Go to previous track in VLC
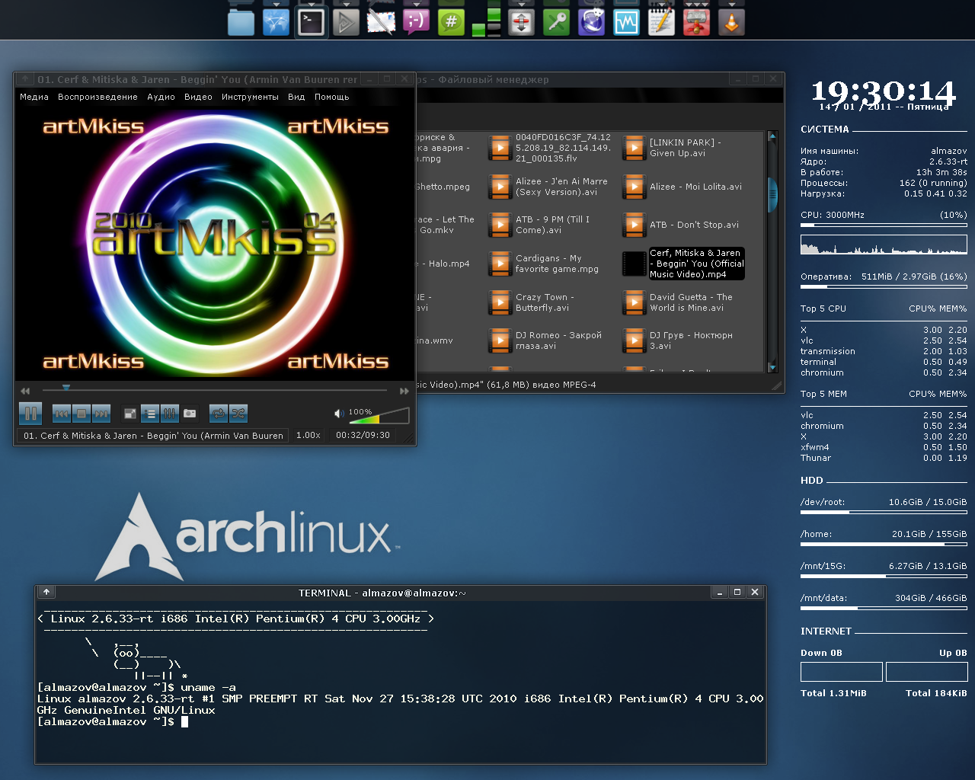Viewport: 975px width, 780px height. coord(62,414)
